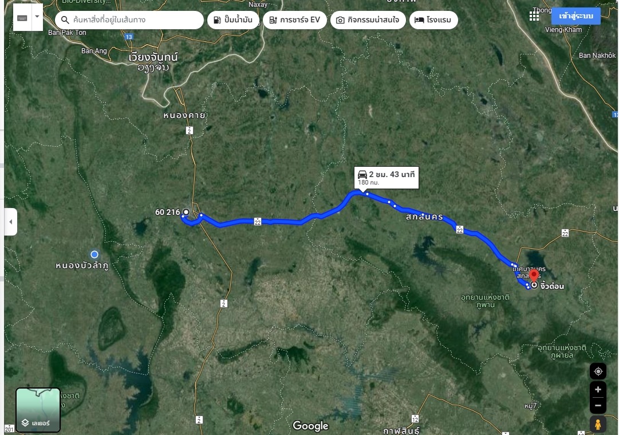Click the เข้าสู่ระบบ sign-in button
Screen dimensions: 619x435
click(x=576, y=16)
